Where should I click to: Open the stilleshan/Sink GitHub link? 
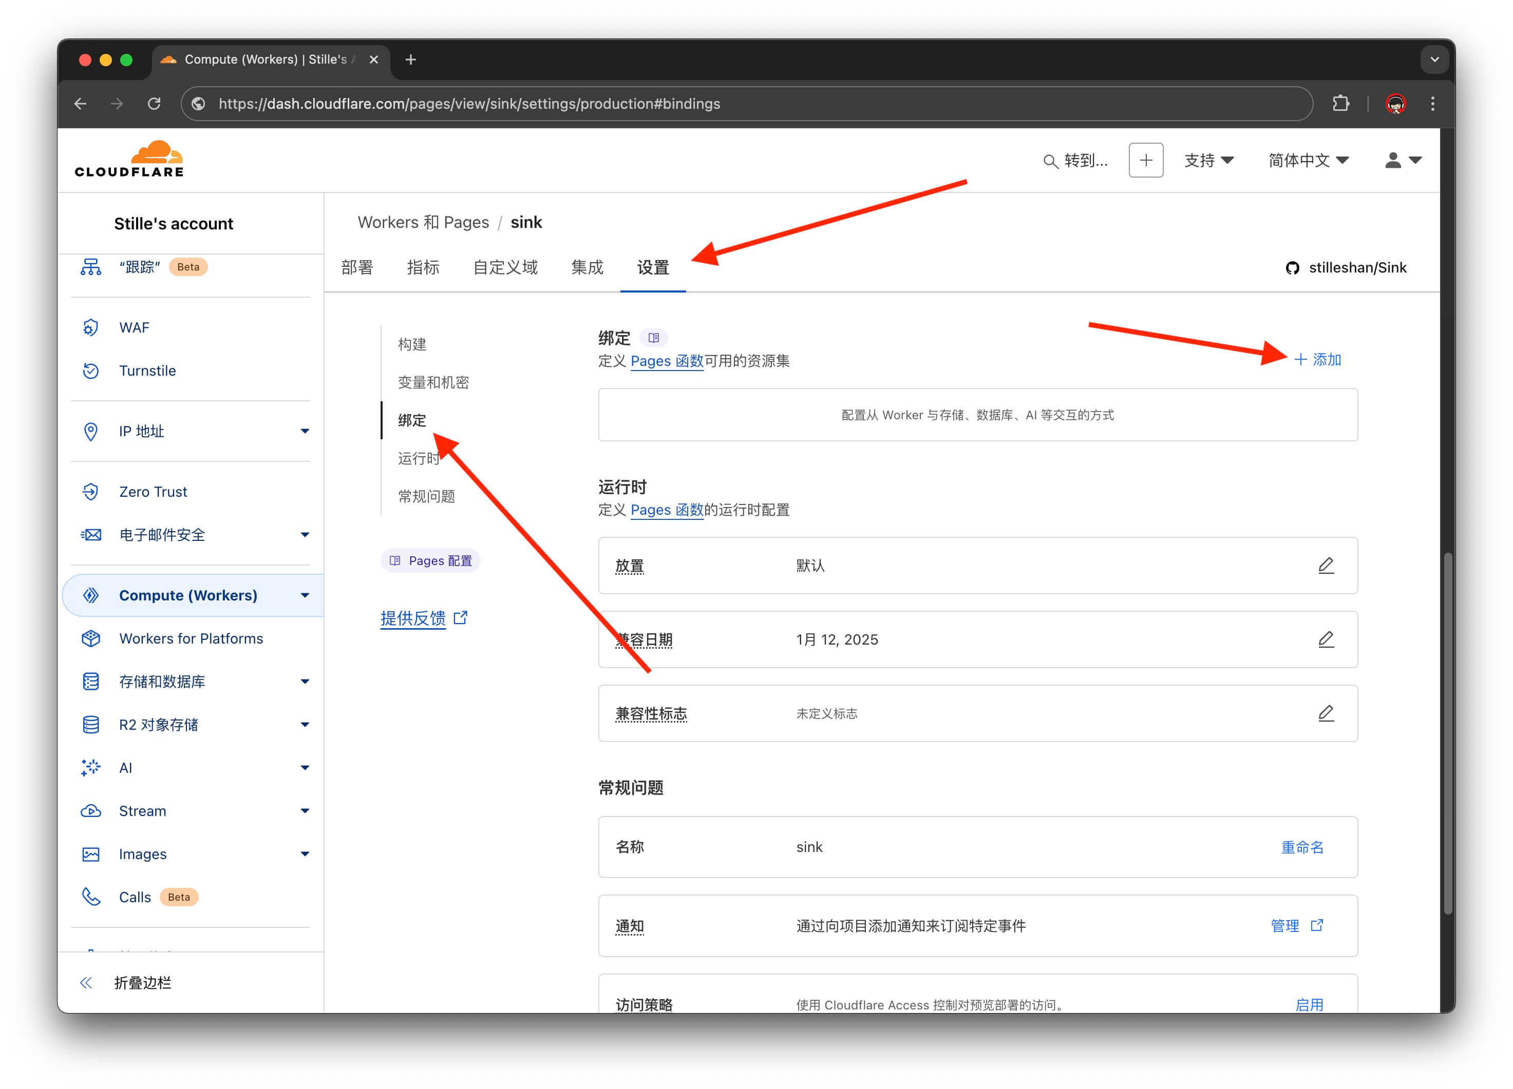(x=1346, y=268)
